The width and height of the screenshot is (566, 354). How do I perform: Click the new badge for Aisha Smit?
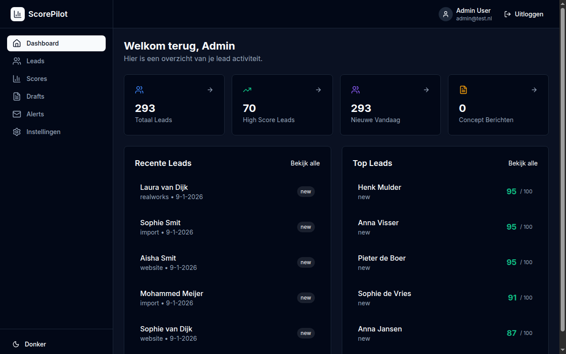click(306, 262)
